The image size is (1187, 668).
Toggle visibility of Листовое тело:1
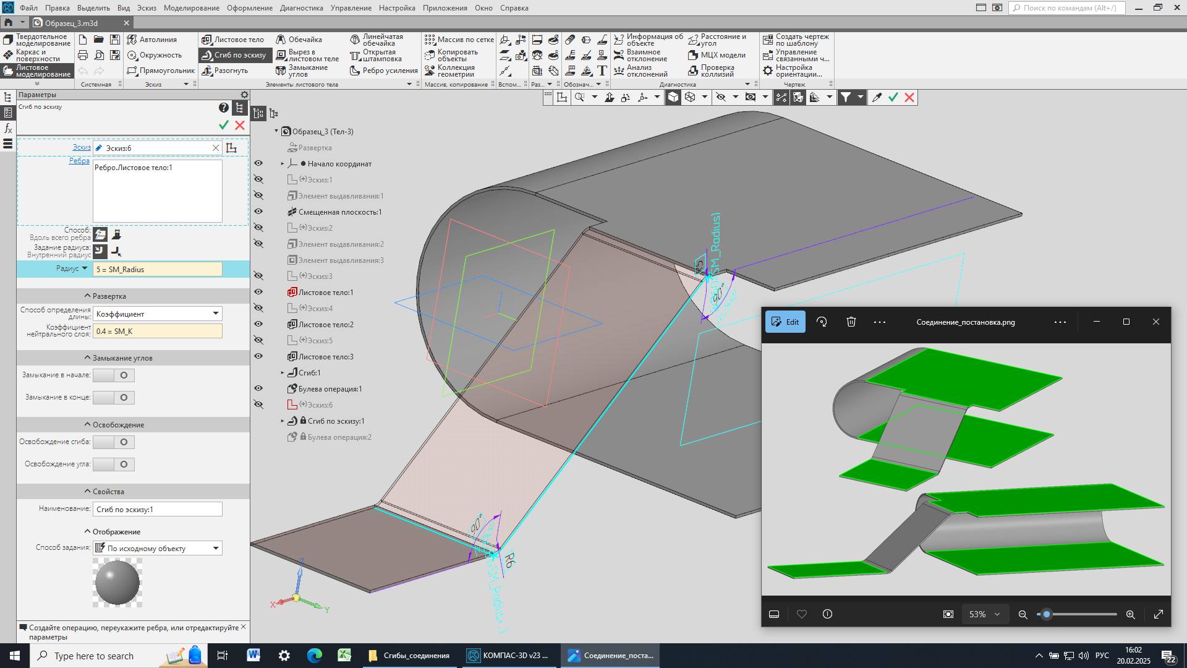(258, 292)
